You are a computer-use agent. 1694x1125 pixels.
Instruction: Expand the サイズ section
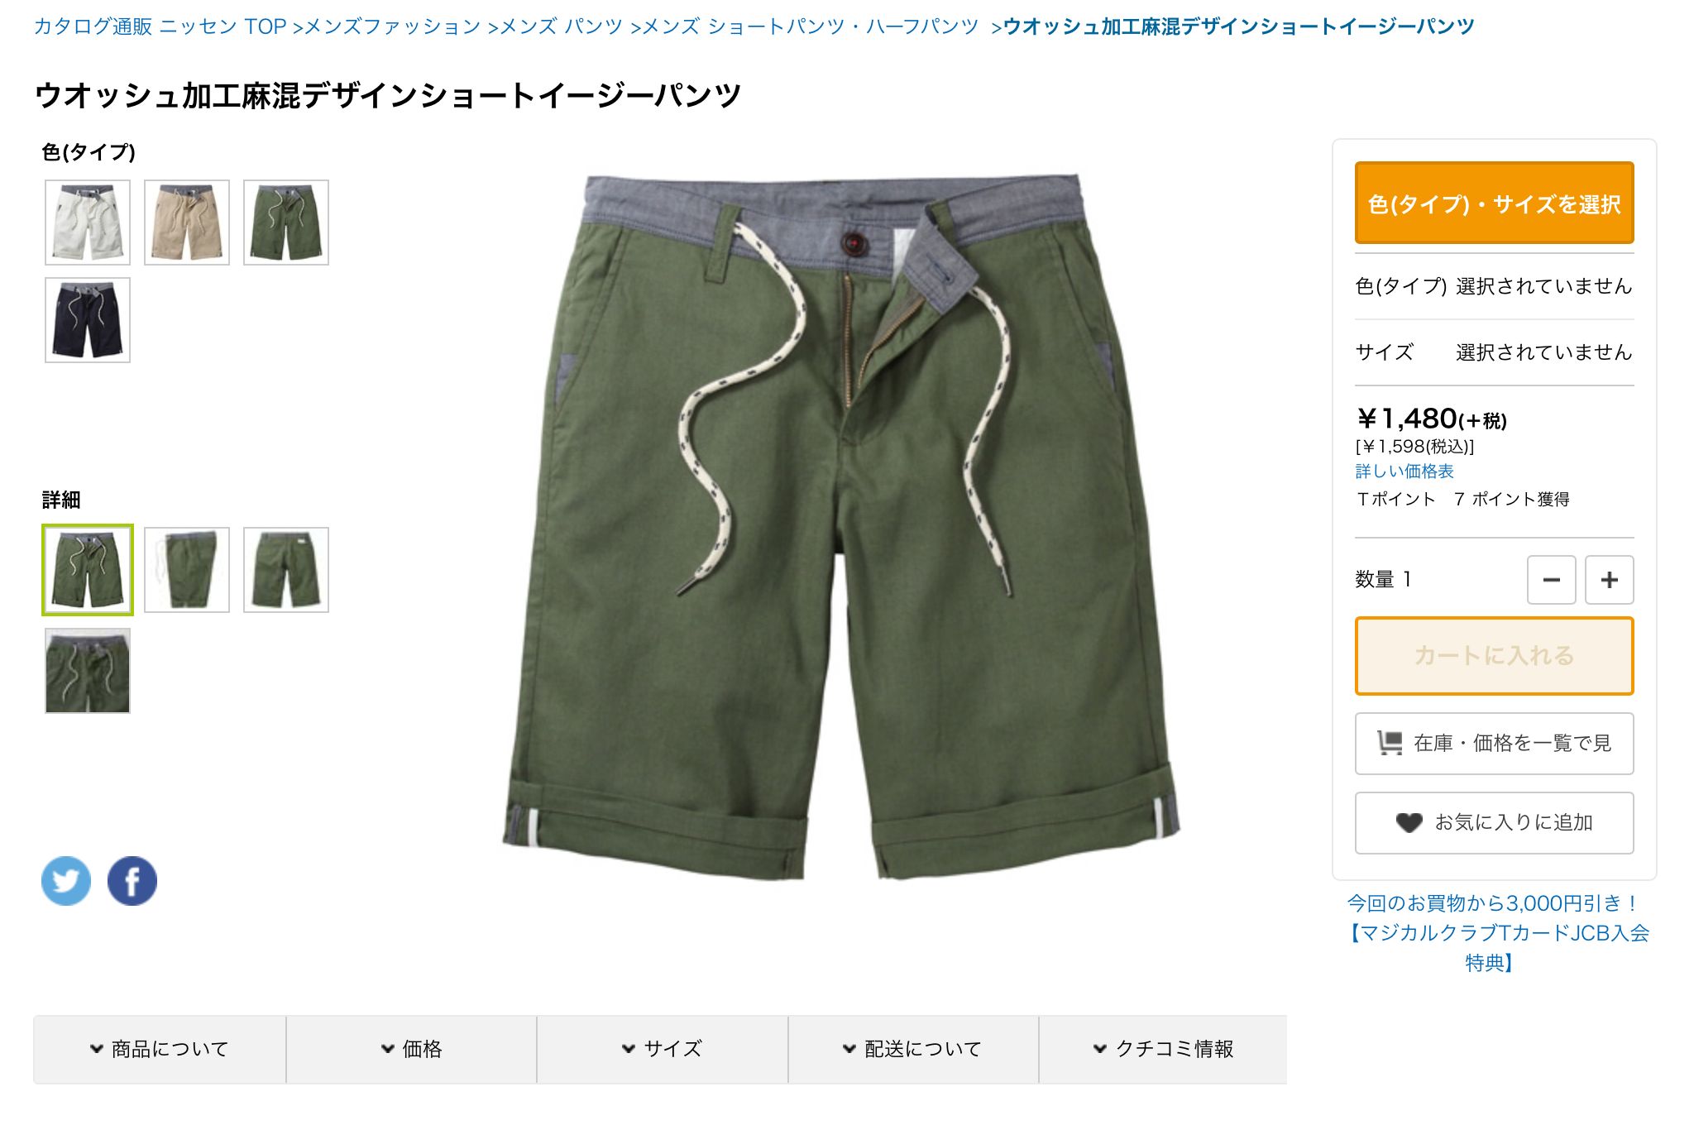coord(663,1049)
